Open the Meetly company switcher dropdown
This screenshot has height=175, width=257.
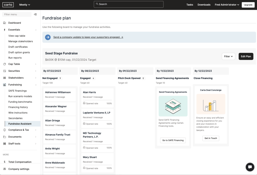tap(24, 5)
